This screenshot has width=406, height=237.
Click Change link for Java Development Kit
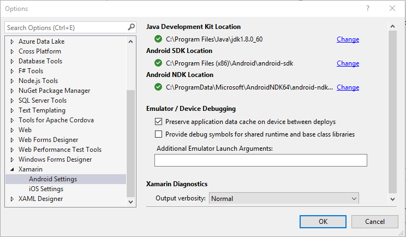tap(348, 39)
